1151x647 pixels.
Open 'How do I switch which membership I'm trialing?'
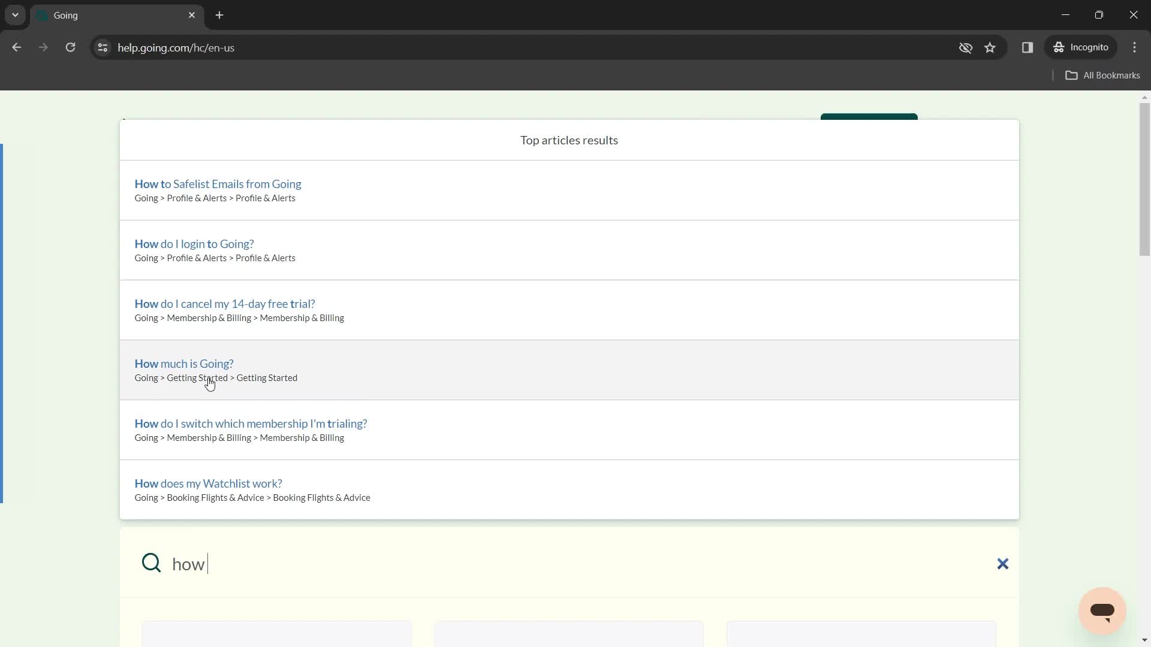(x=251, y=424)
